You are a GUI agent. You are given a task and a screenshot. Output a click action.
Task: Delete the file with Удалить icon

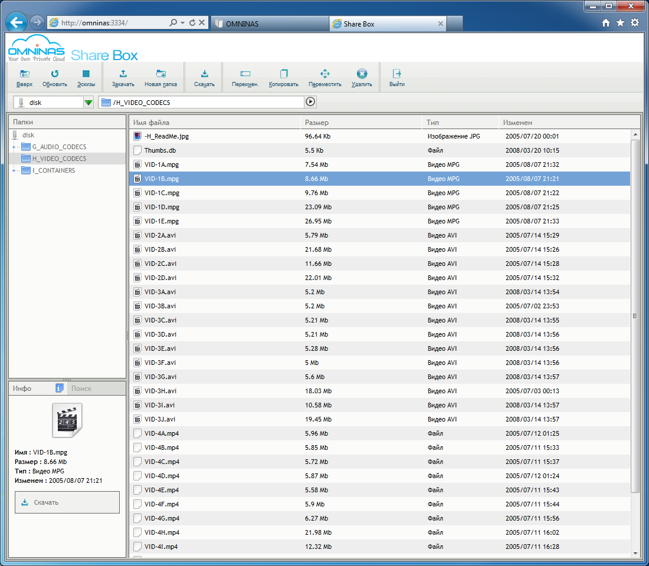(362, 74)
